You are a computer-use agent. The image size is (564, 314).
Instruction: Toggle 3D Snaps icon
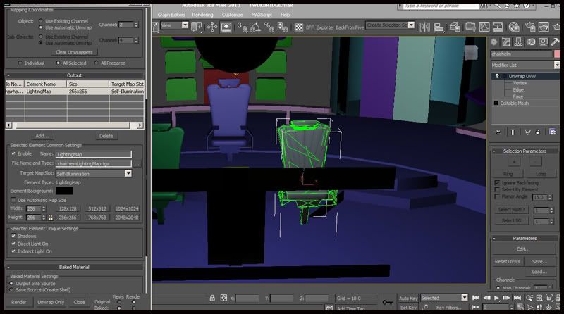(x=242, y=27)
